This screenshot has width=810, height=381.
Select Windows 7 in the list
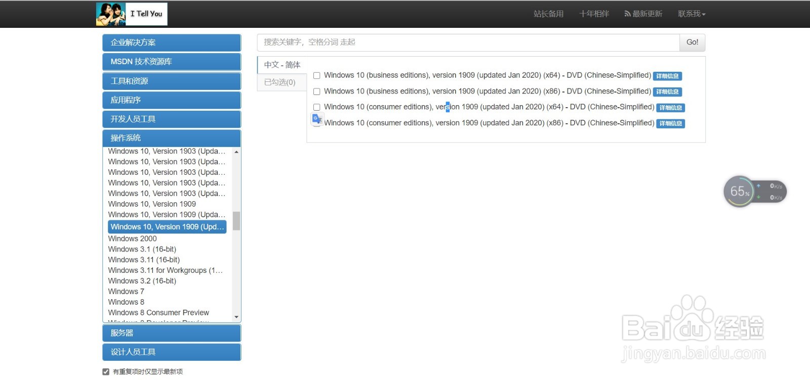(126, 292)
